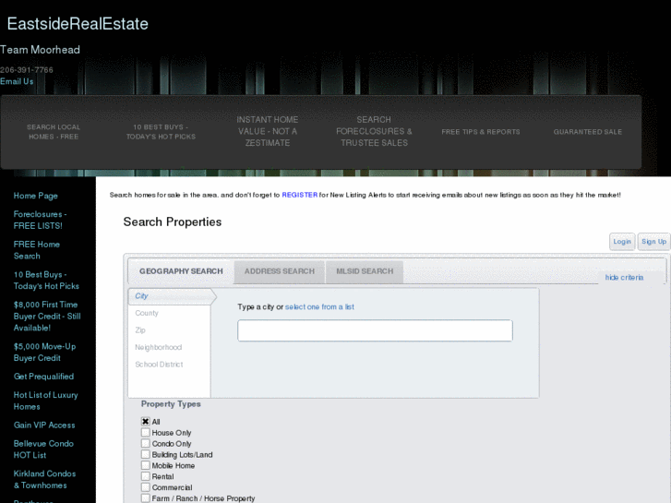Image resolution: width=671 pixels, height=503 pixels.
Task: Open Get Prequalified sidebar link
Action: [43, 377]
